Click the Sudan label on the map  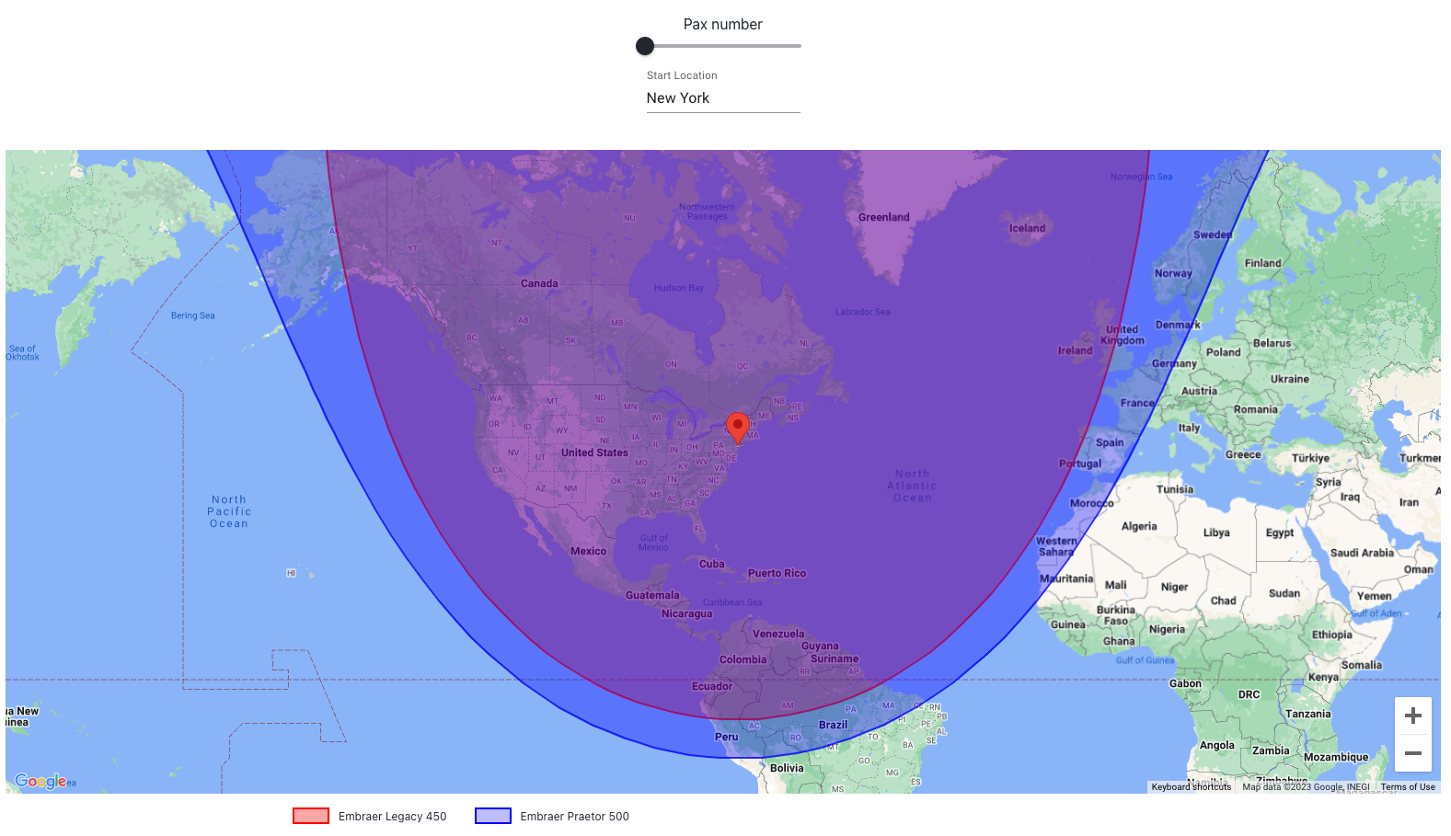[1284, 594]
